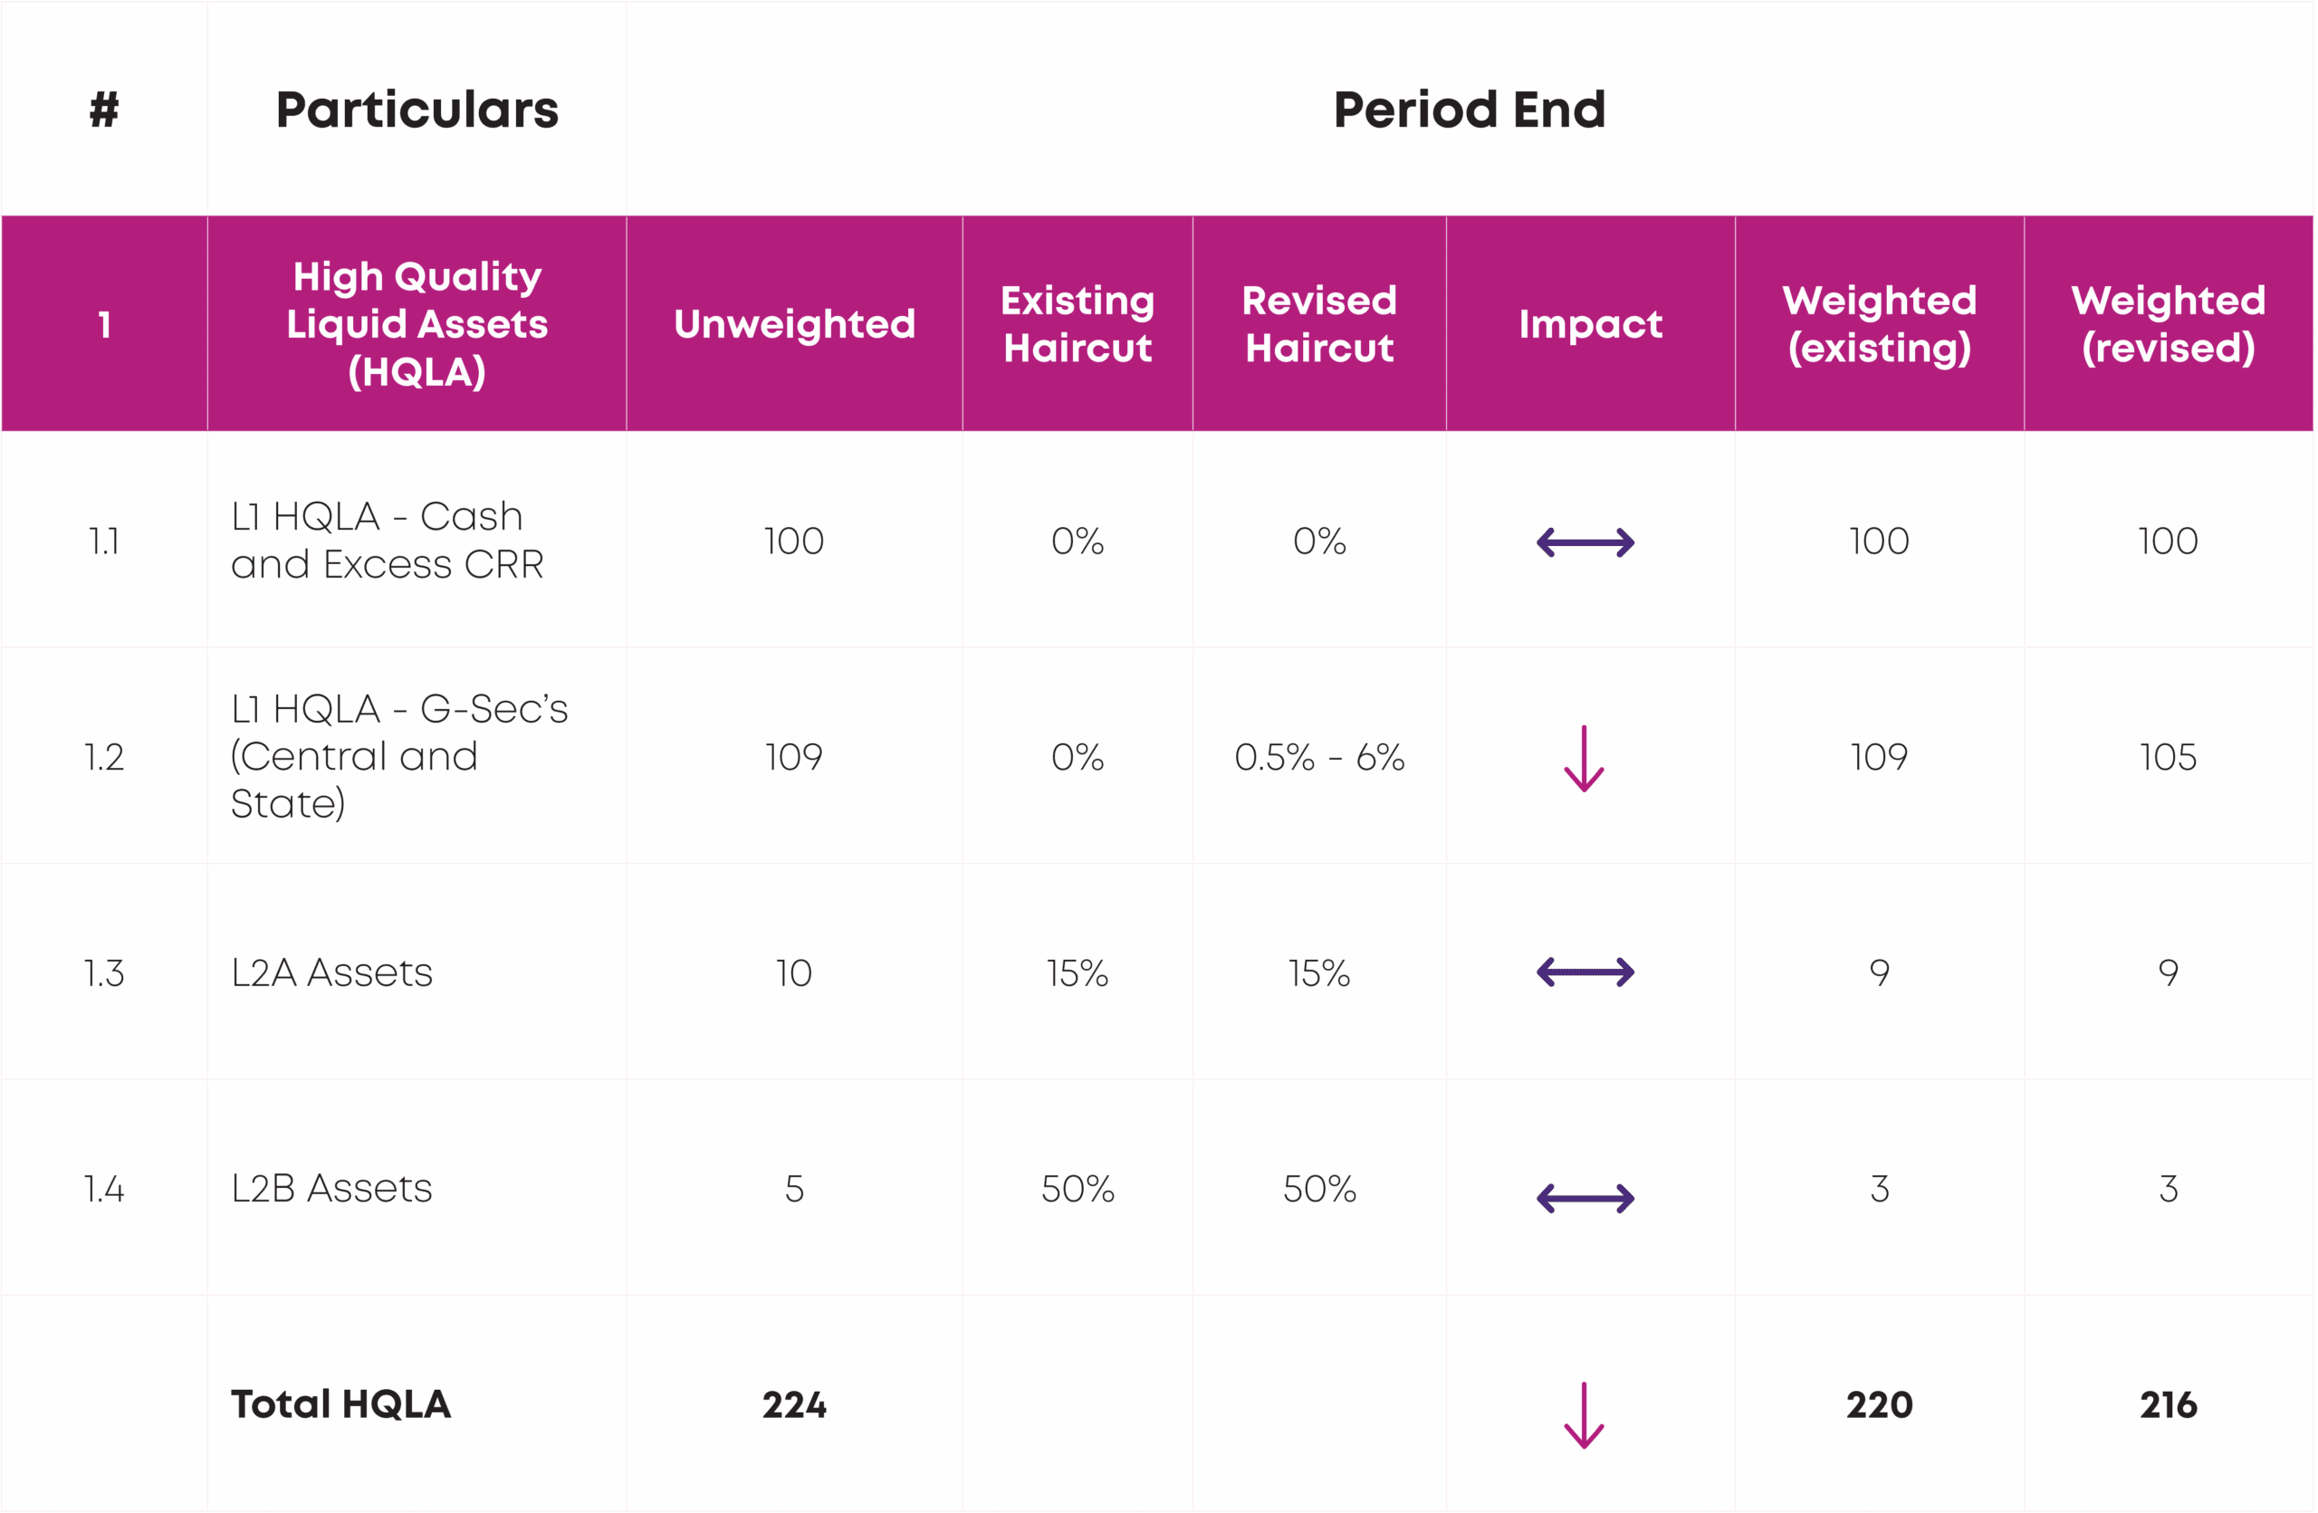2318x1513 pixels.
Task: Select the Unweighted column header
Action: click(x=794, y=324)
